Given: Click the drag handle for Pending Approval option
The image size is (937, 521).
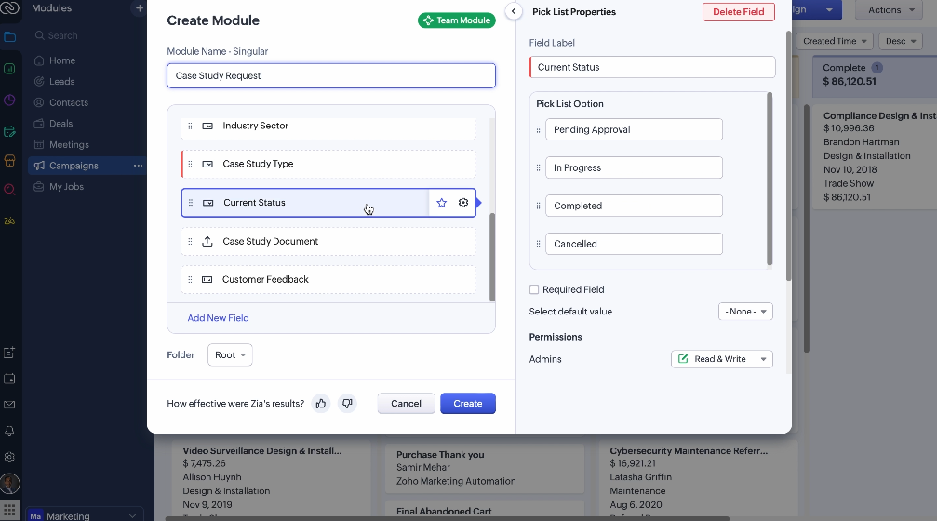Looking at the screenshot, I should (x=538, y=129).
